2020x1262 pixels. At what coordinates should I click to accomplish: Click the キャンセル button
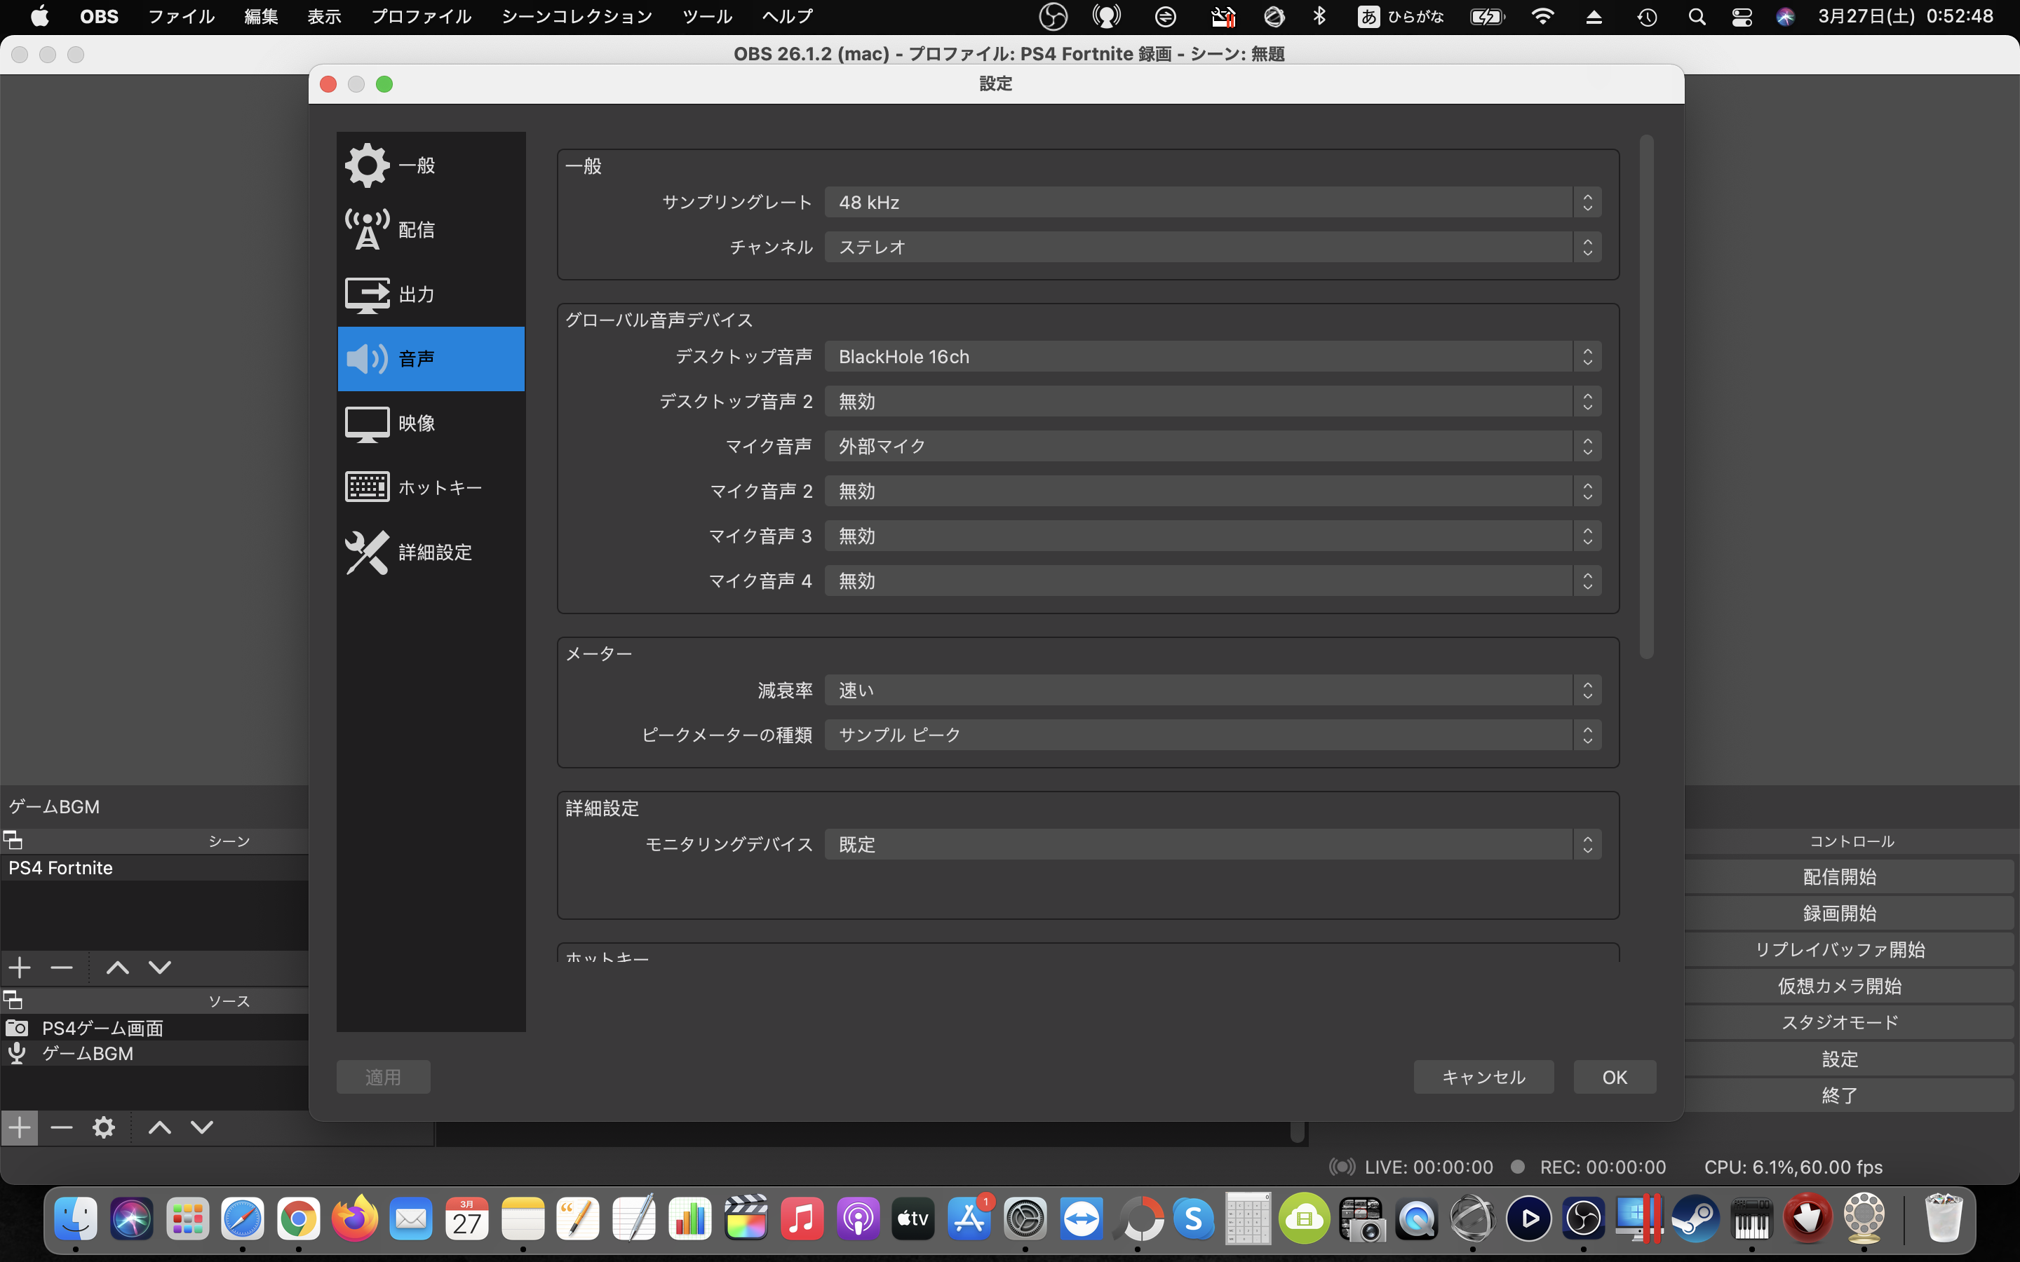pos(1483,1077)
